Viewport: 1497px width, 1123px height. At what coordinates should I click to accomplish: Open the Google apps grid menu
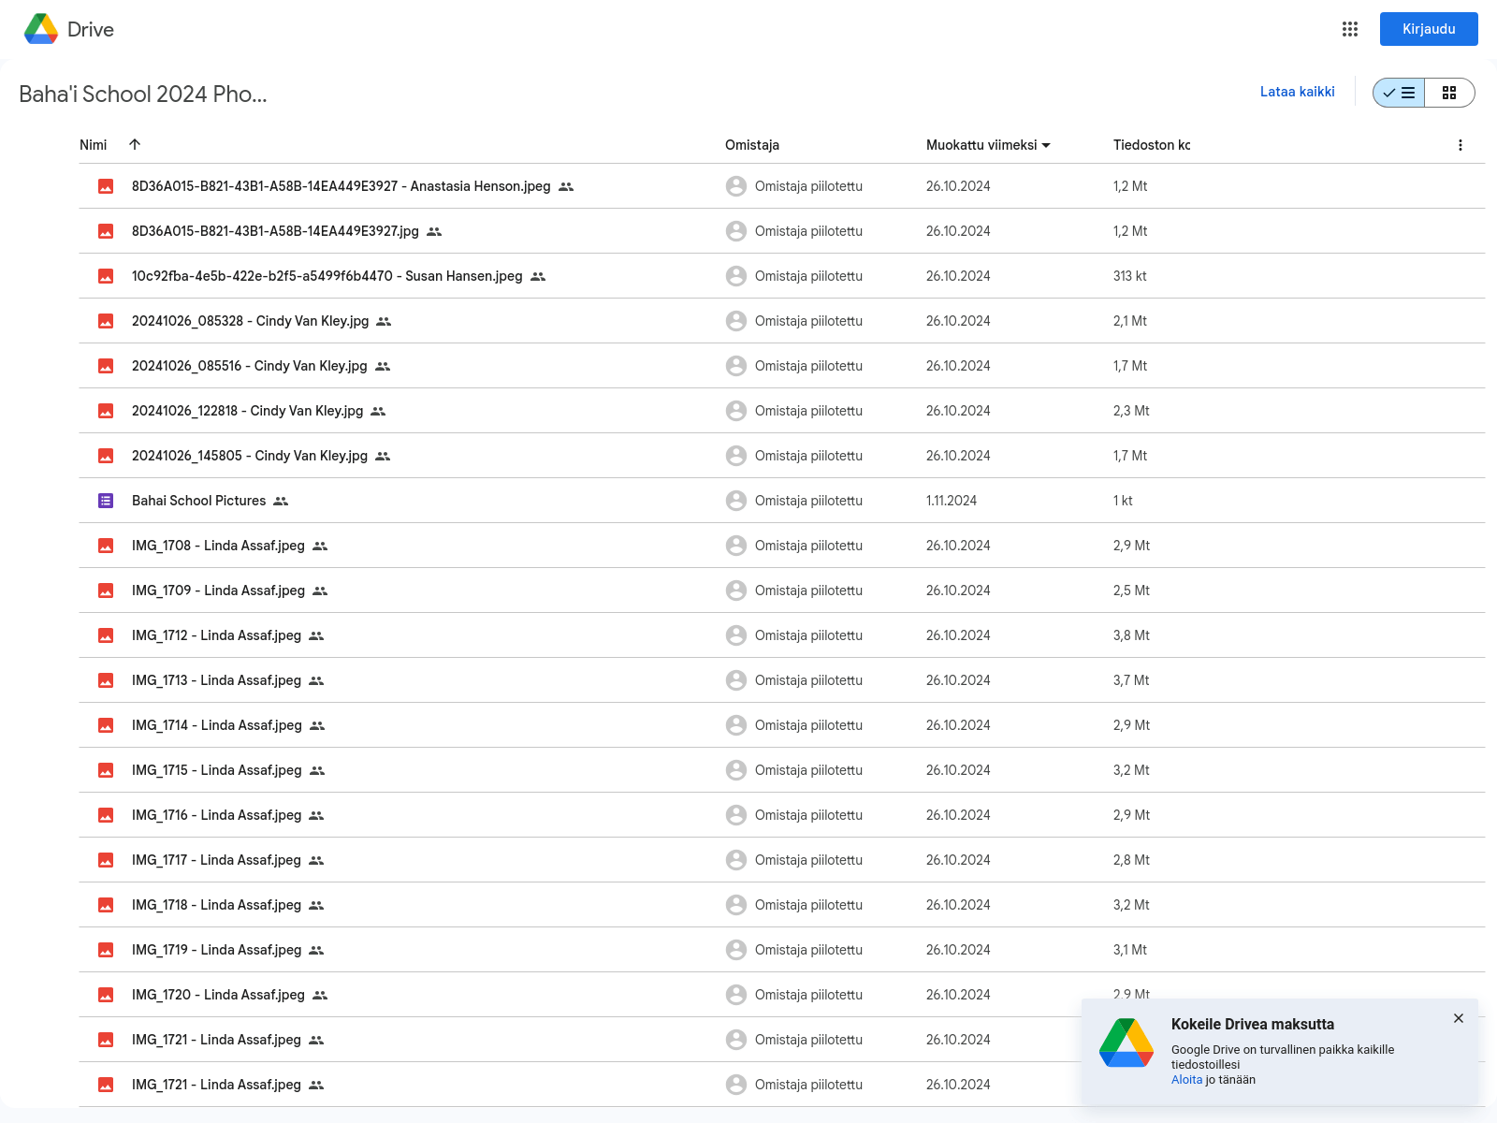point(1349,29)
